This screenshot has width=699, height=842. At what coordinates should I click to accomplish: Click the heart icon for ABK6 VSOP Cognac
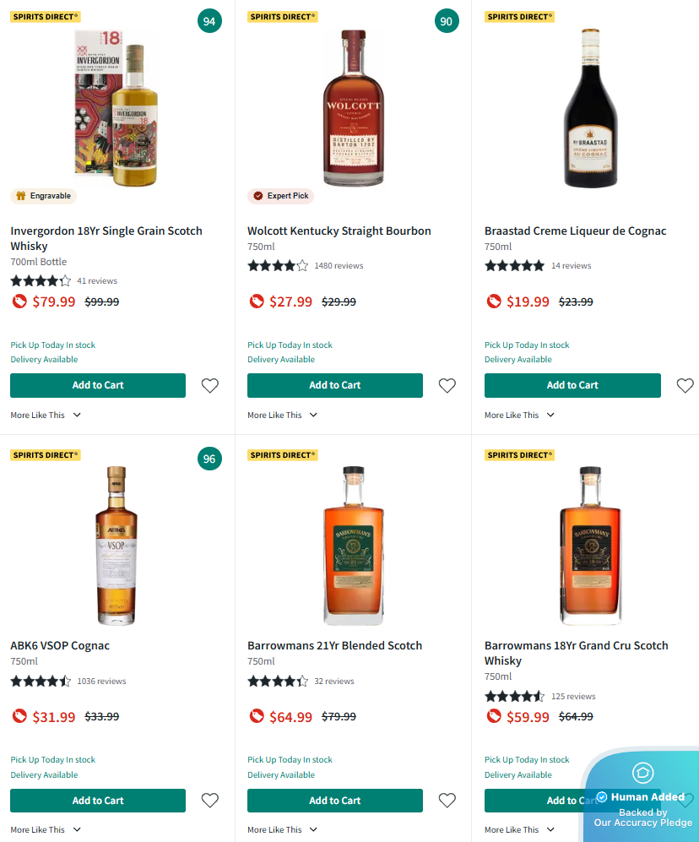[x=210, y=801]
